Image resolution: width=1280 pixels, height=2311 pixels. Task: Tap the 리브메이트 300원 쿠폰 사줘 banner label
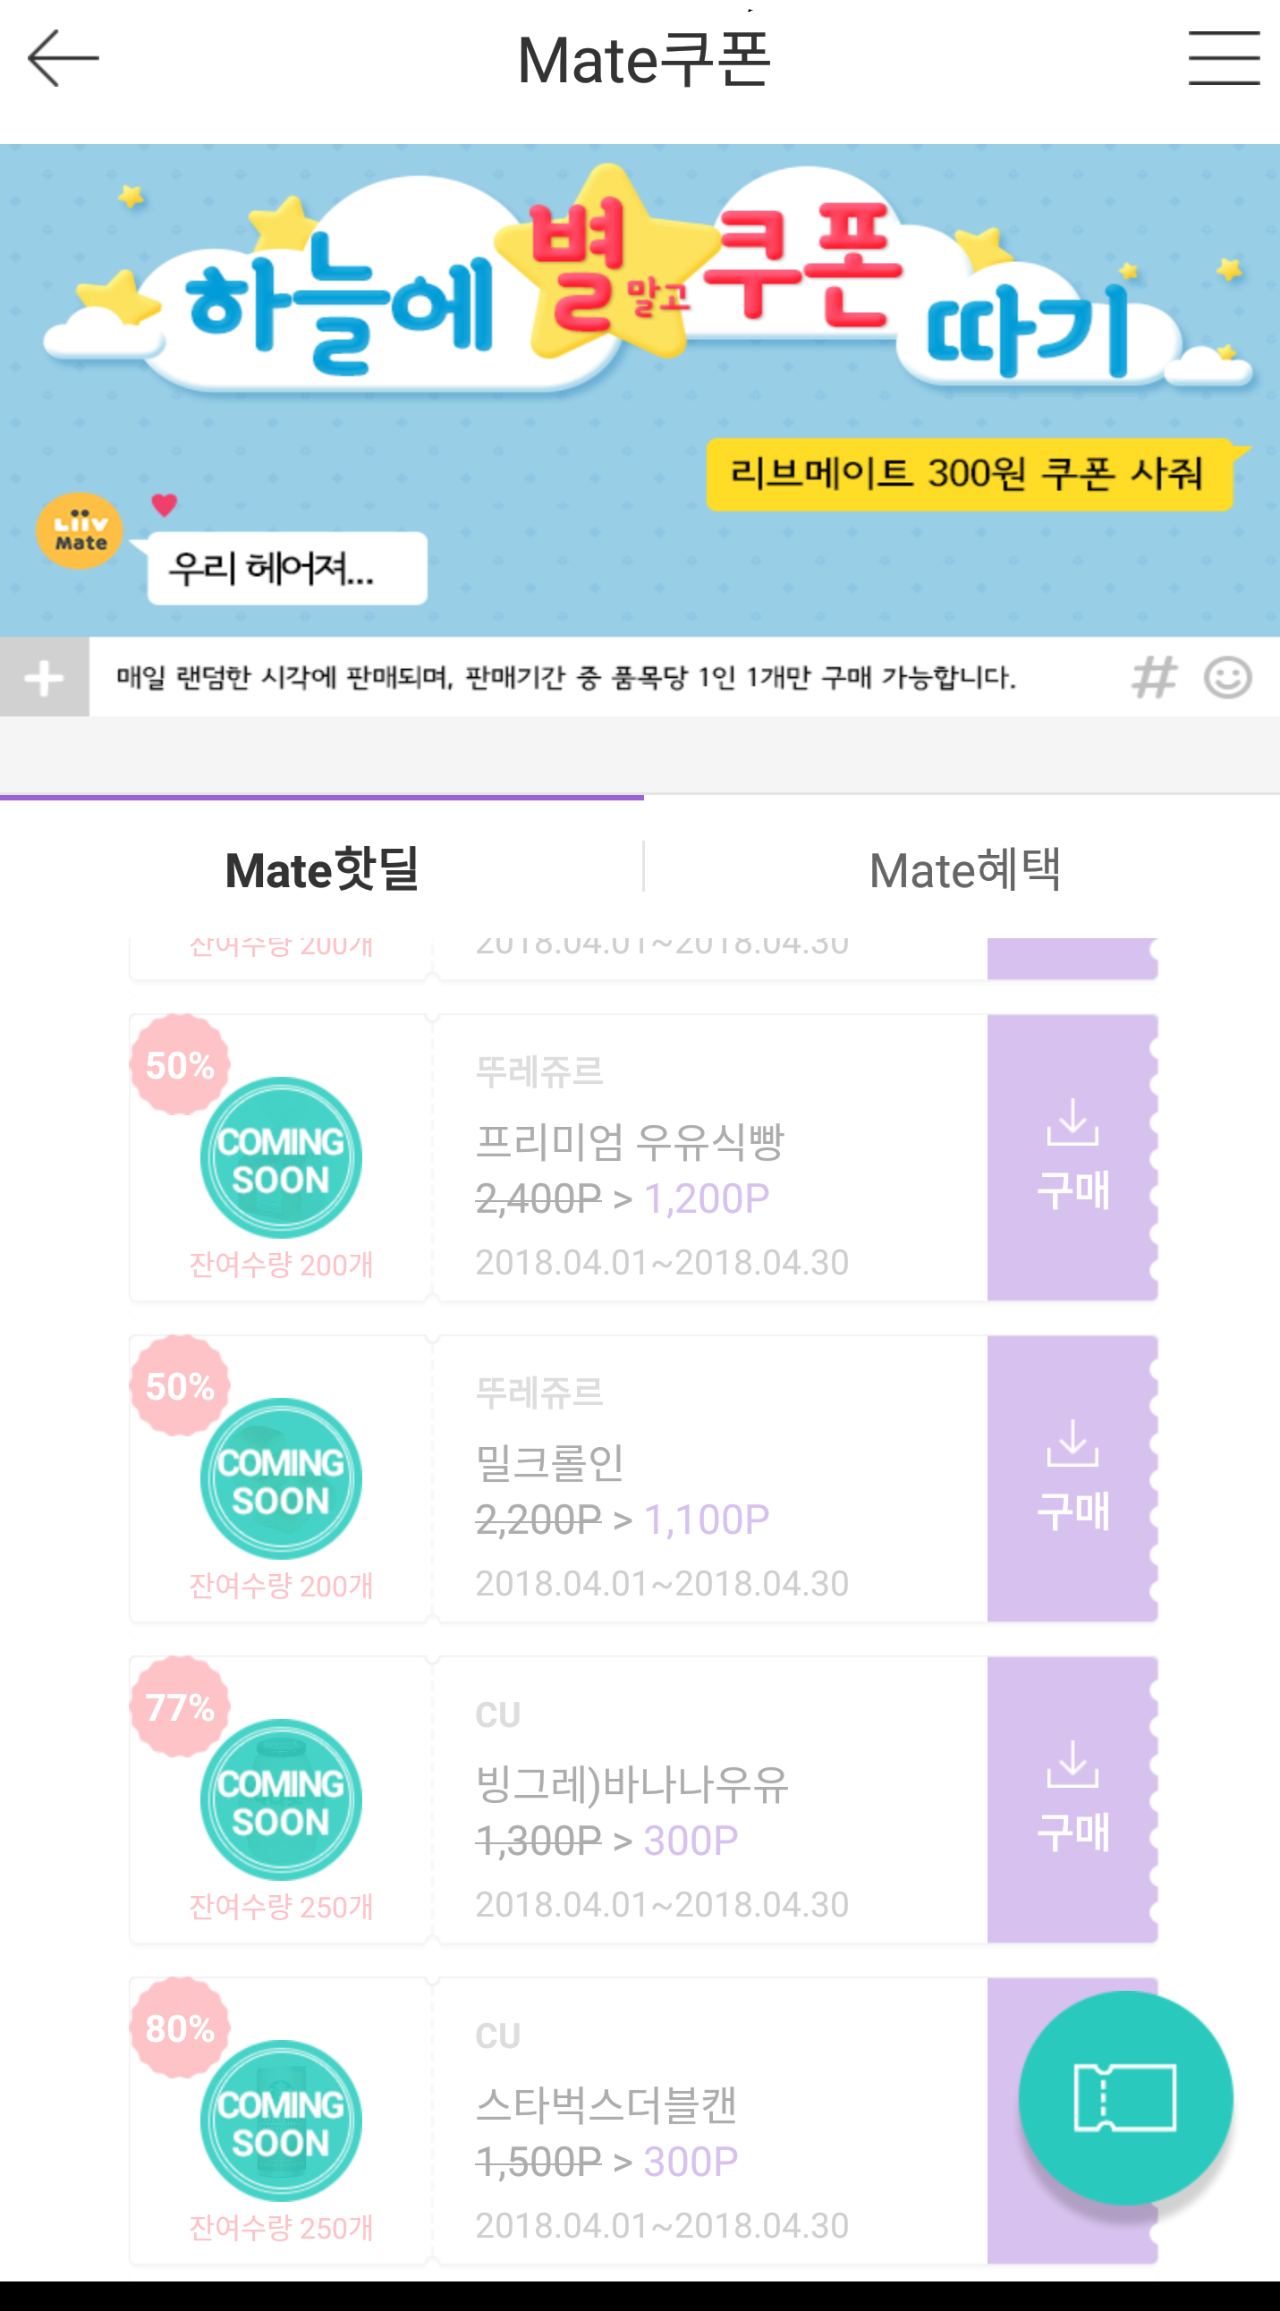(x=967, y=474)
